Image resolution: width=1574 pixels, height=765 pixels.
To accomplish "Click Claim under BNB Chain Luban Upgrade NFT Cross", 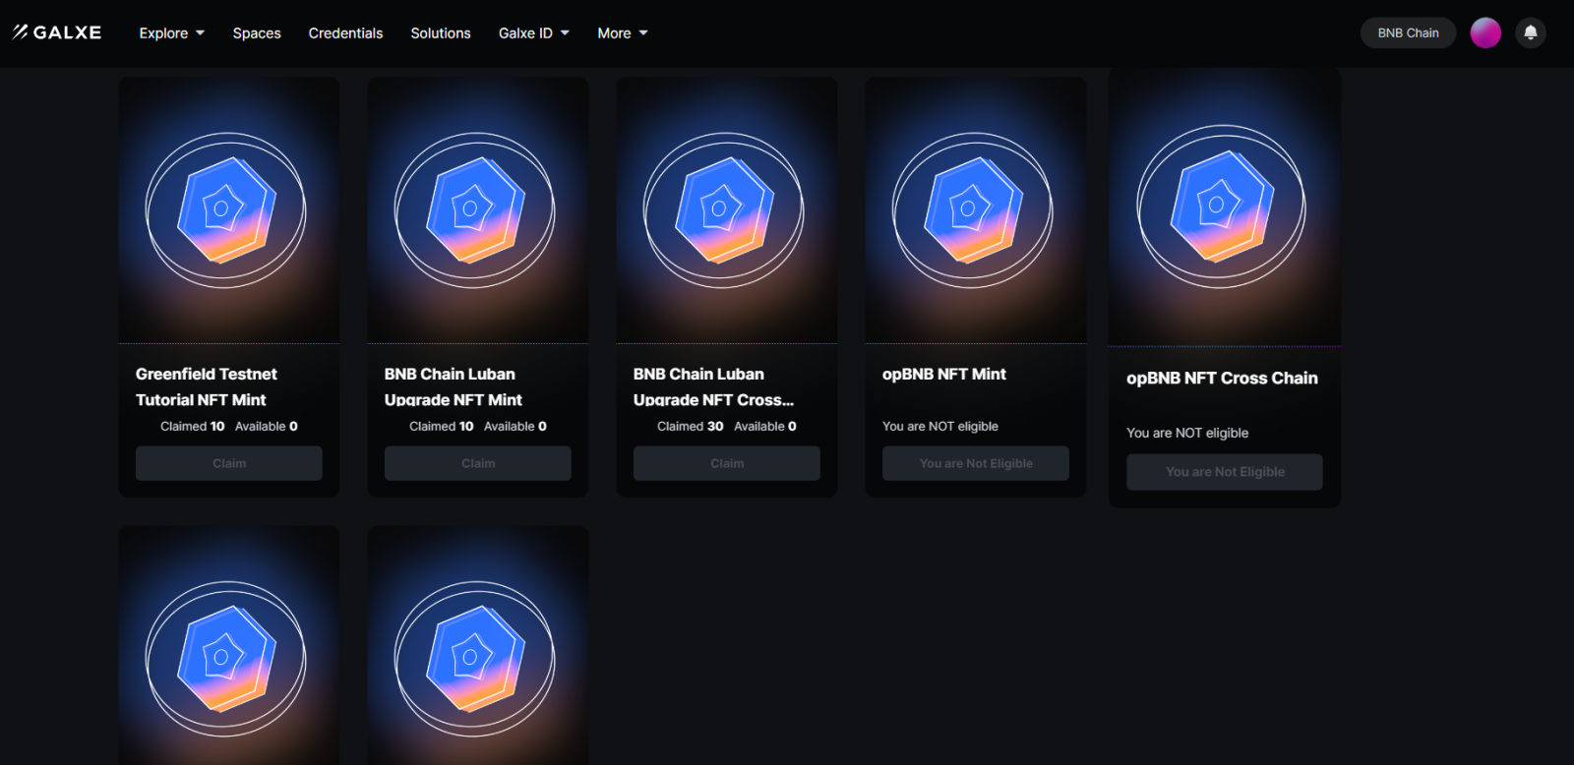I will click(x=727, y=463).
